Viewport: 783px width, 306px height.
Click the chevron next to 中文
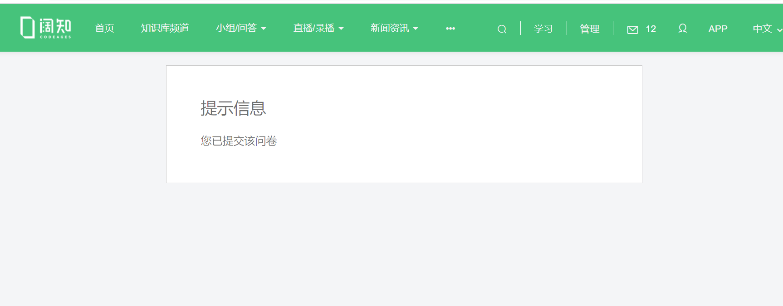(779, 30)
